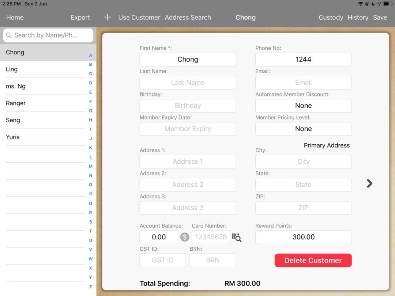395x296 pixels.
Task: Click Save in the top bar
Action: click(x=380, y=17)
